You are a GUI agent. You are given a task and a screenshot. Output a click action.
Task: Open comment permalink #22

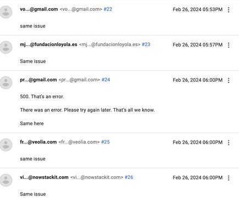coord(108,9)
